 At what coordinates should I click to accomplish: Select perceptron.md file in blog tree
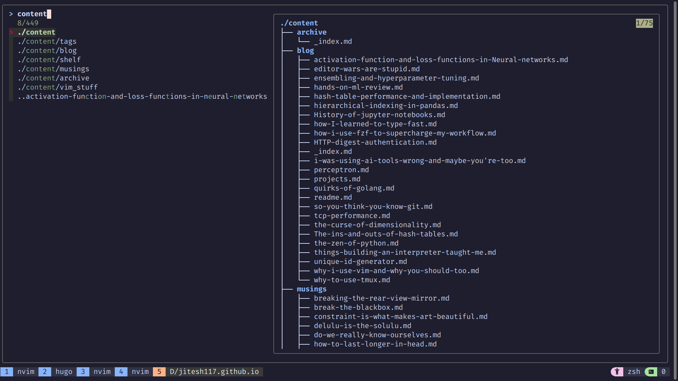(x=341, y=170)
